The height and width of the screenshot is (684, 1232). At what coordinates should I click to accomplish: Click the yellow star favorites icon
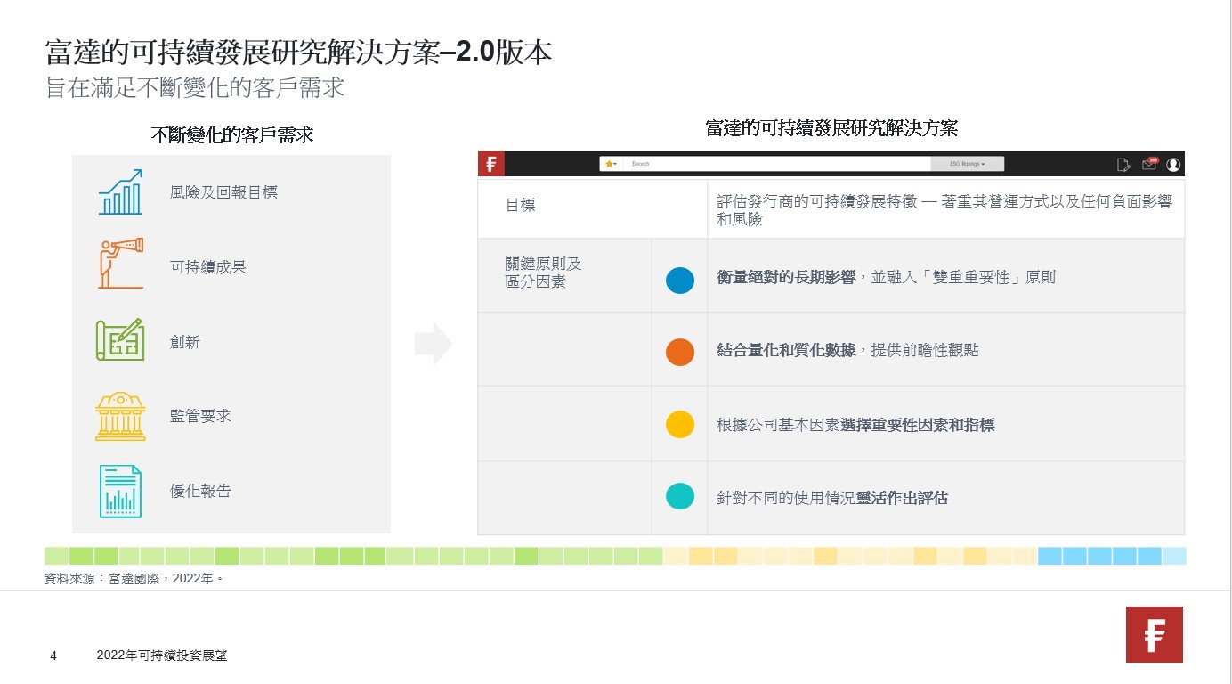pyautogui.click(x=608, y=163)
